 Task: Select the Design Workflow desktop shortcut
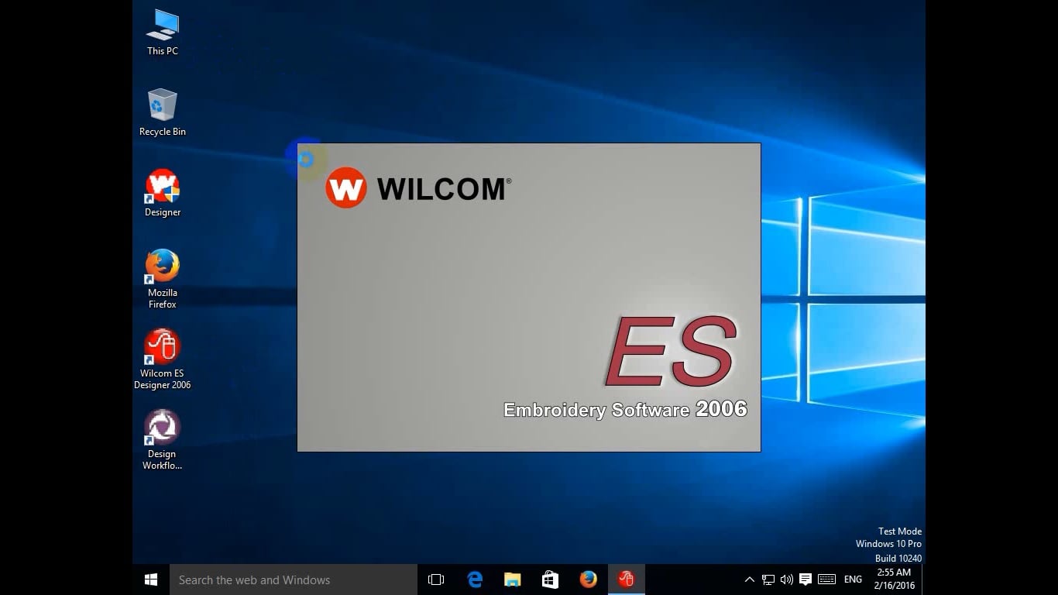tap(162, 440)
